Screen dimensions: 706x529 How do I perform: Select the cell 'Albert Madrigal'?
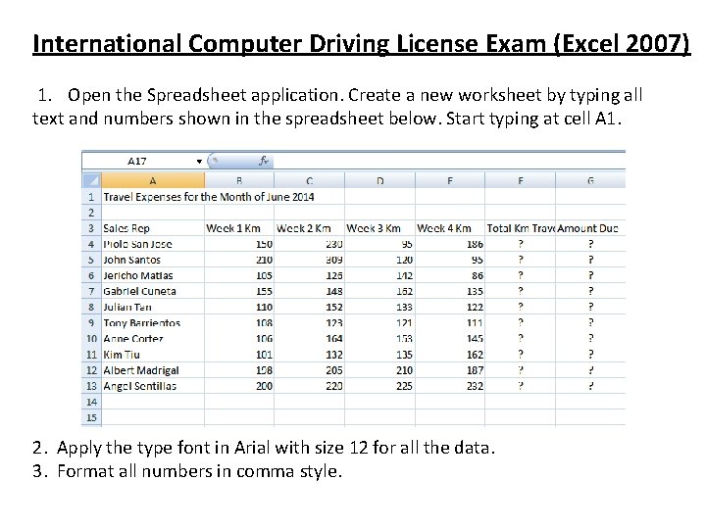[x=153, y=370]
